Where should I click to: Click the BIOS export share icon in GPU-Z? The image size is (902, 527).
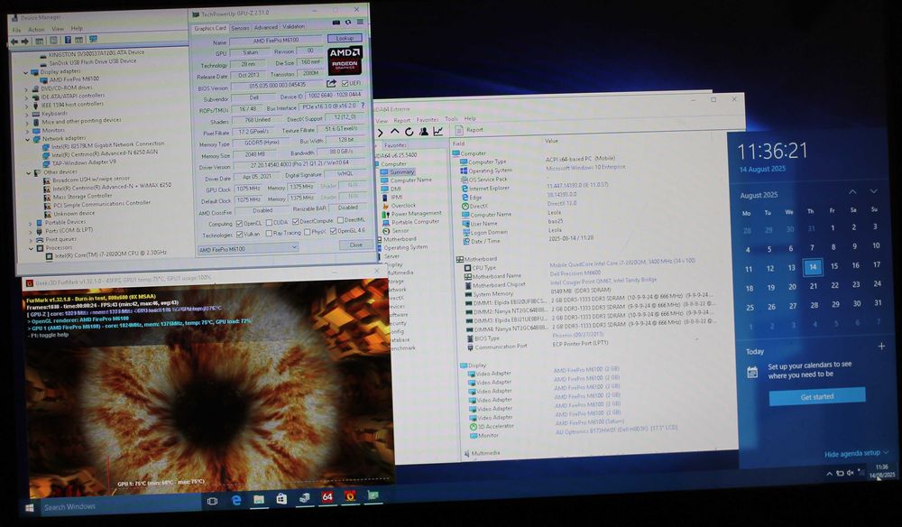(x=331, y=84)
